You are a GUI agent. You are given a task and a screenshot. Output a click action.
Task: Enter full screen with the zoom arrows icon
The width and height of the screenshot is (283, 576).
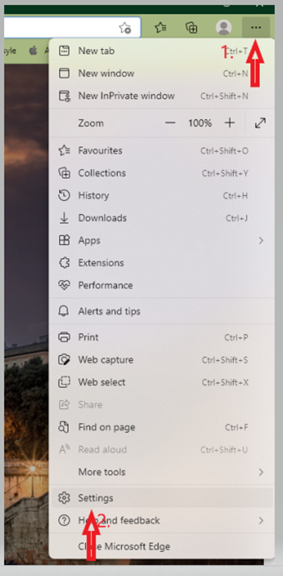[260, 123]
